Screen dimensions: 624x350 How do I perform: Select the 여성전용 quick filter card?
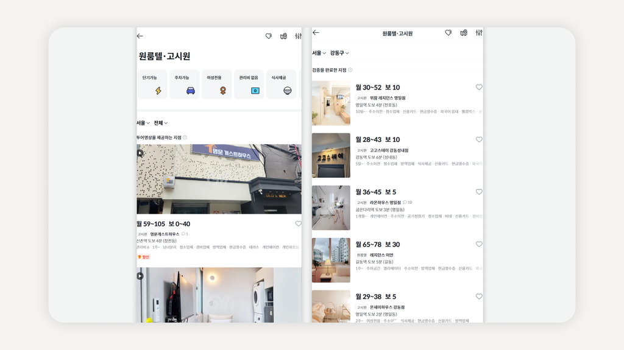tap(217, 85)
